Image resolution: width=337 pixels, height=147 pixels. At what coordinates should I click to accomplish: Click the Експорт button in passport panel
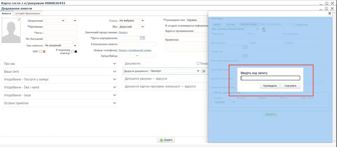tap(231, 24)
